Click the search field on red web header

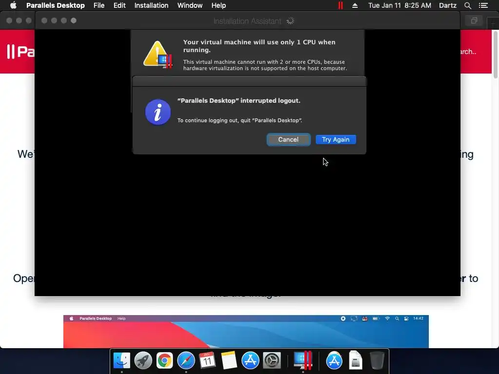click(x=468, y=52)
